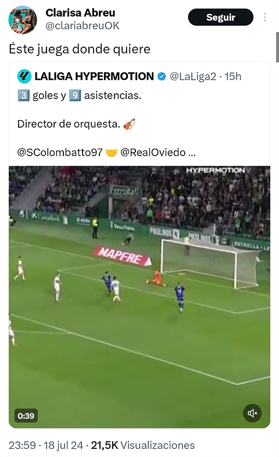Screen dimensions: 279x457
Task: Click the 0:39 video duration badge
Action: [26, 416]
